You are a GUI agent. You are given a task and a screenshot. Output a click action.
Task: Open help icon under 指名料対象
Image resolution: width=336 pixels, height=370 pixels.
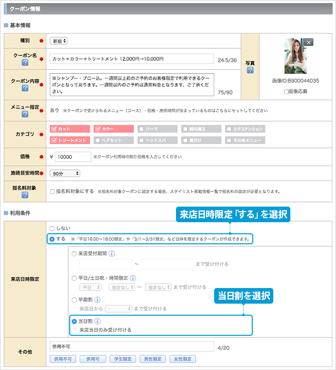pyautogui.click(x=25, y=195)
